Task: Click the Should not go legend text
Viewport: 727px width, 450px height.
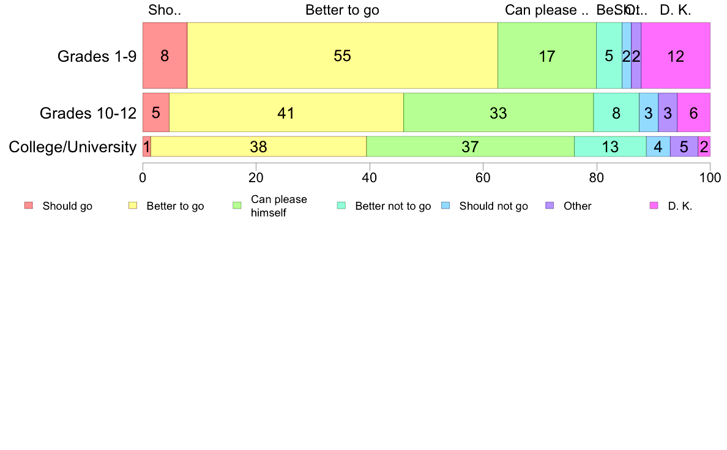Action: pyautogui.click(x=493, y=206)
